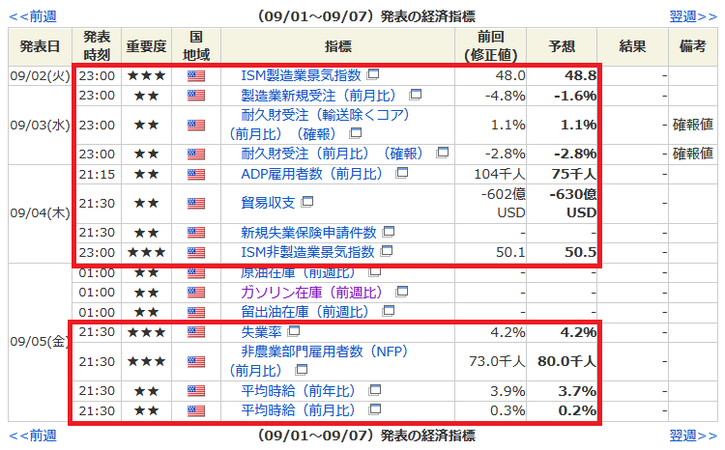Click popup window icon beside 製造業新規受注
The height and width of the screenshot is (450, 725).
tap(416, 95)
